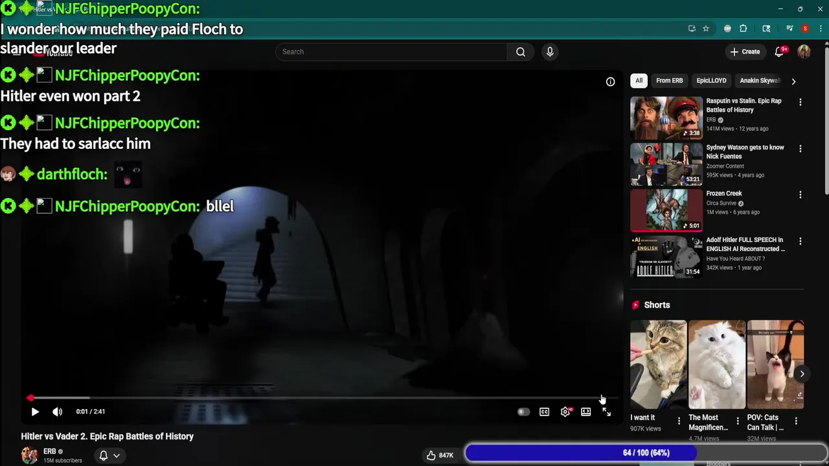Open the Chrome media controls icon
This screenshot has height=466, width=829.
point(789,28)
